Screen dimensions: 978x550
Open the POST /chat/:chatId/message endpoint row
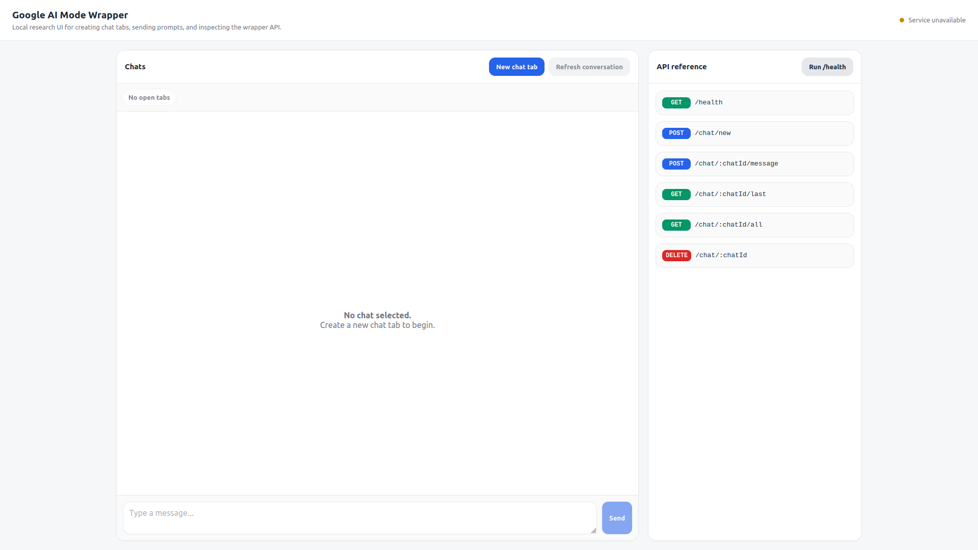point(754,164)
